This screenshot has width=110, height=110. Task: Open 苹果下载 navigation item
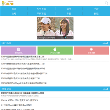tap(41, 13)
